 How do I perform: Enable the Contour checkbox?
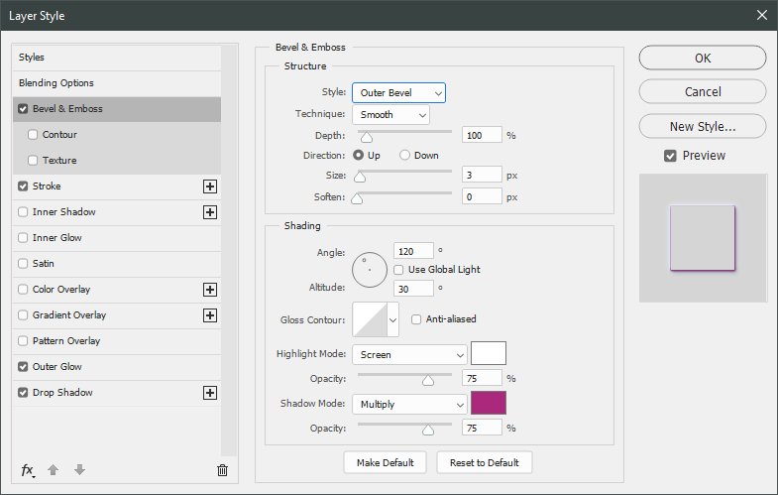pos(33,135)
